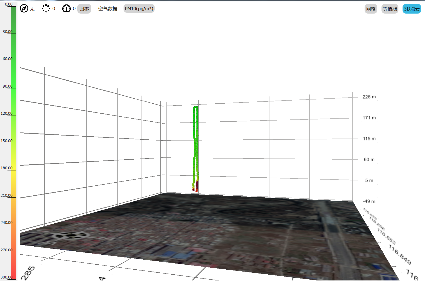Switch to 网格 grid view
Screen dimensions: 425x281
(x=371, y=9)
